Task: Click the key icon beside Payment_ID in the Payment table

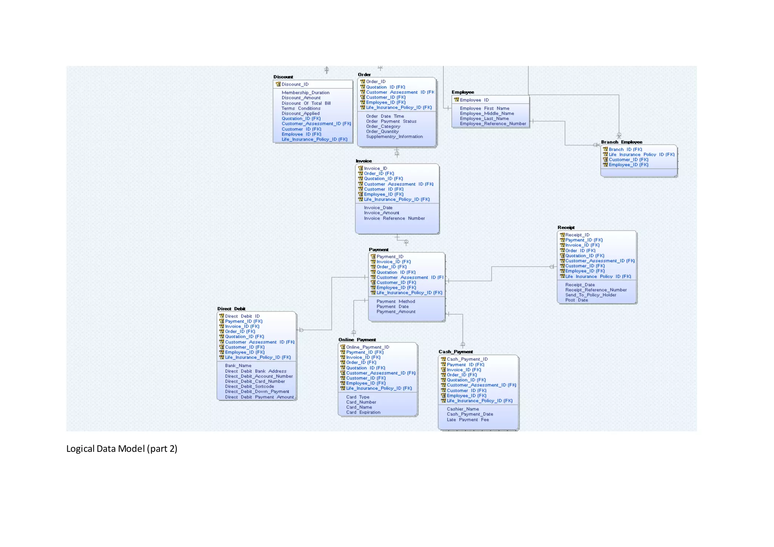Action: [373, 256]
